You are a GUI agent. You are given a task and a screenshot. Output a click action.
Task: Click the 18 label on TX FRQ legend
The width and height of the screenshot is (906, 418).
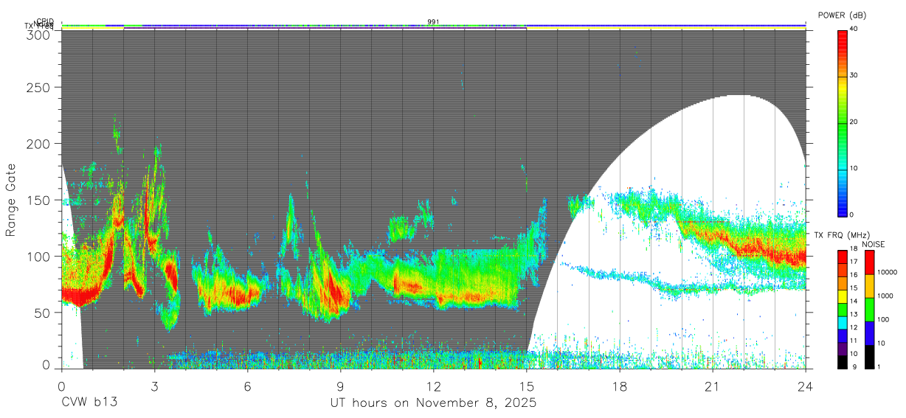click(x=854, y=250)
